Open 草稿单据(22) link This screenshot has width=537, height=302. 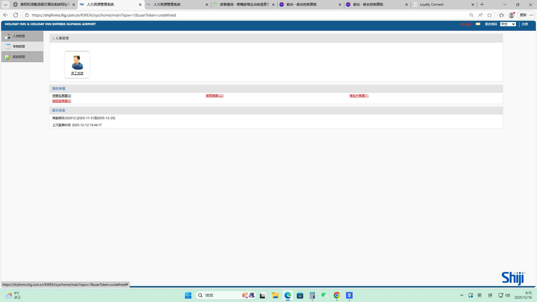click(x=215, y=96)
